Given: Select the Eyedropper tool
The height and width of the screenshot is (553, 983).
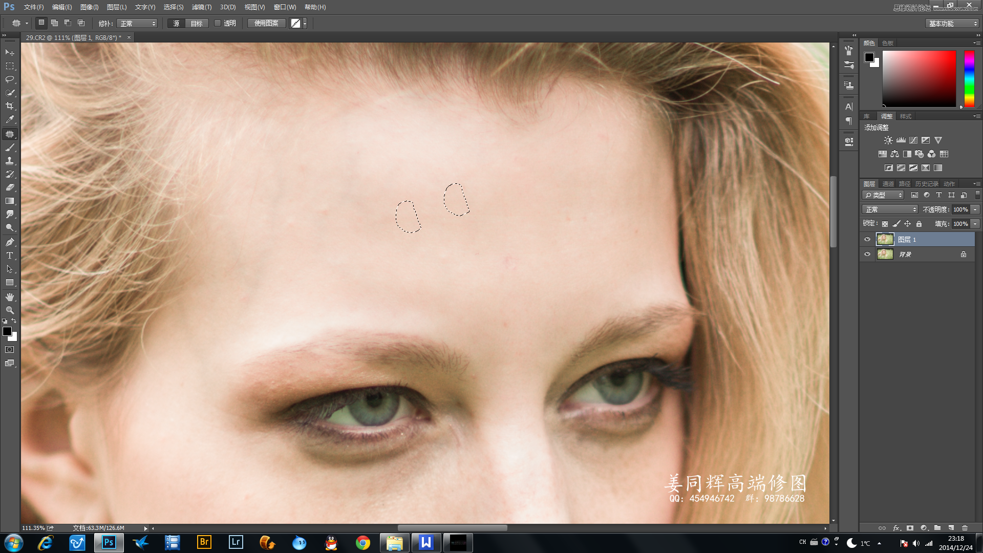Looking at the screenshot, I should click(10, 119).
